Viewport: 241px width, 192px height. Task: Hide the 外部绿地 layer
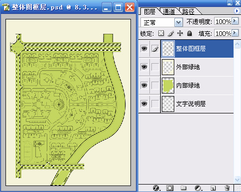(x=144, y=67)
